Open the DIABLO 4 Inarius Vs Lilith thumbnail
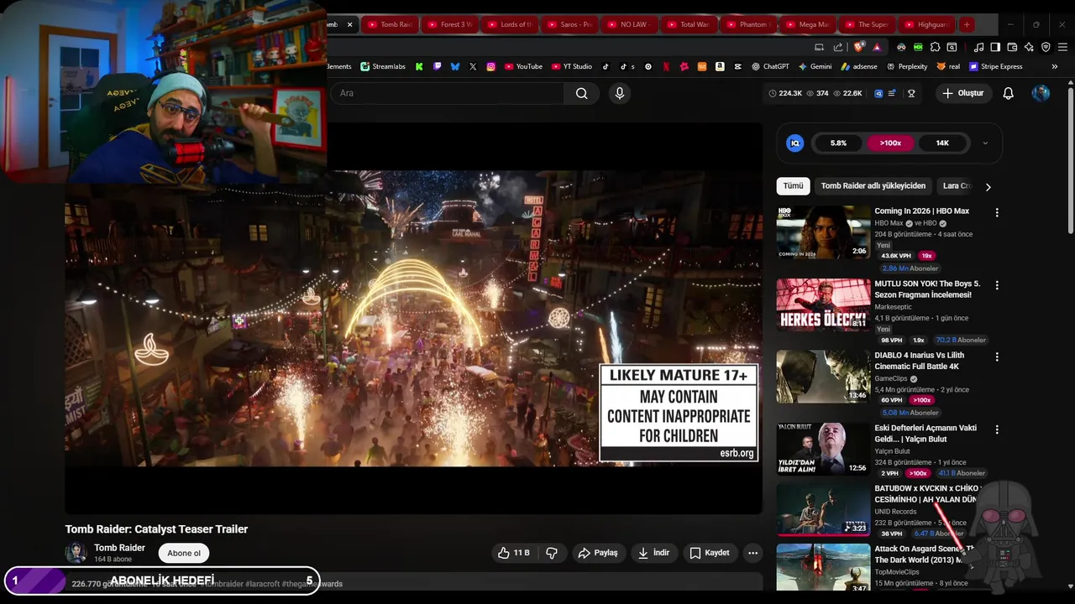The height and width of the screenshot is (604, 1075). (823, 377)
